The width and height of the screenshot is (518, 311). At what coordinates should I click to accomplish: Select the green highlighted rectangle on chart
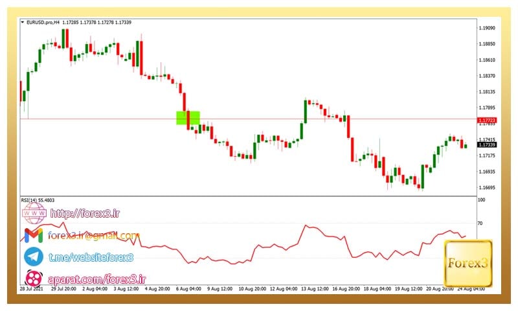[188, 118]
